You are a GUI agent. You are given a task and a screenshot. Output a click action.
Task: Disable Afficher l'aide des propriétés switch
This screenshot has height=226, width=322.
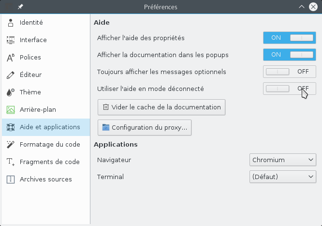pos(289,38)
